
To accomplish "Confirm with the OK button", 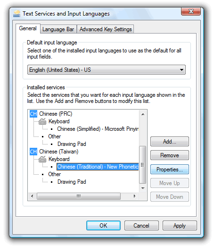I will pyautogui.click(x=103, y=226).
